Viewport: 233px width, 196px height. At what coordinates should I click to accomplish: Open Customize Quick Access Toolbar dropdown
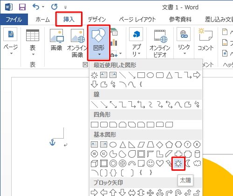[66, 7]
